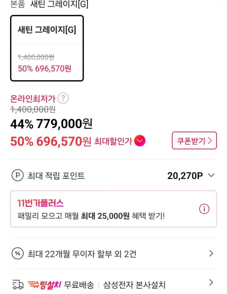The width and height of the screenshot is (227, 294).
Task: Click the circled percent installment icon
Action: pyautogui.click(x=17, y=254)
